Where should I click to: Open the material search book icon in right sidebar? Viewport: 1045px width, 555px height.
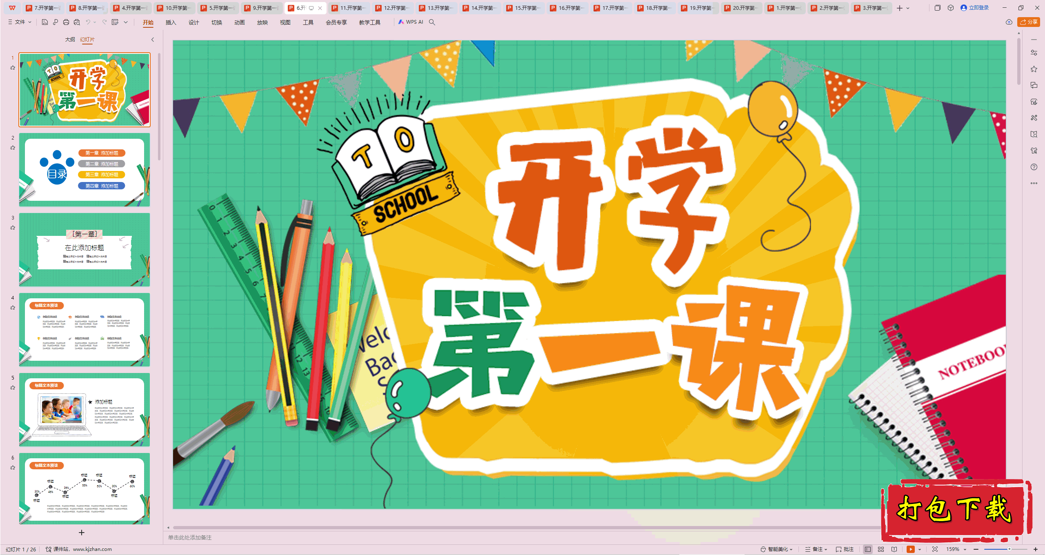click(x=1034, y=134)
